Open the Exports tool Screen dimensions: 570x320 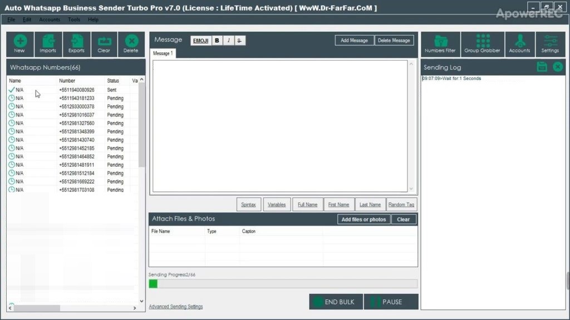pos(76,44)
